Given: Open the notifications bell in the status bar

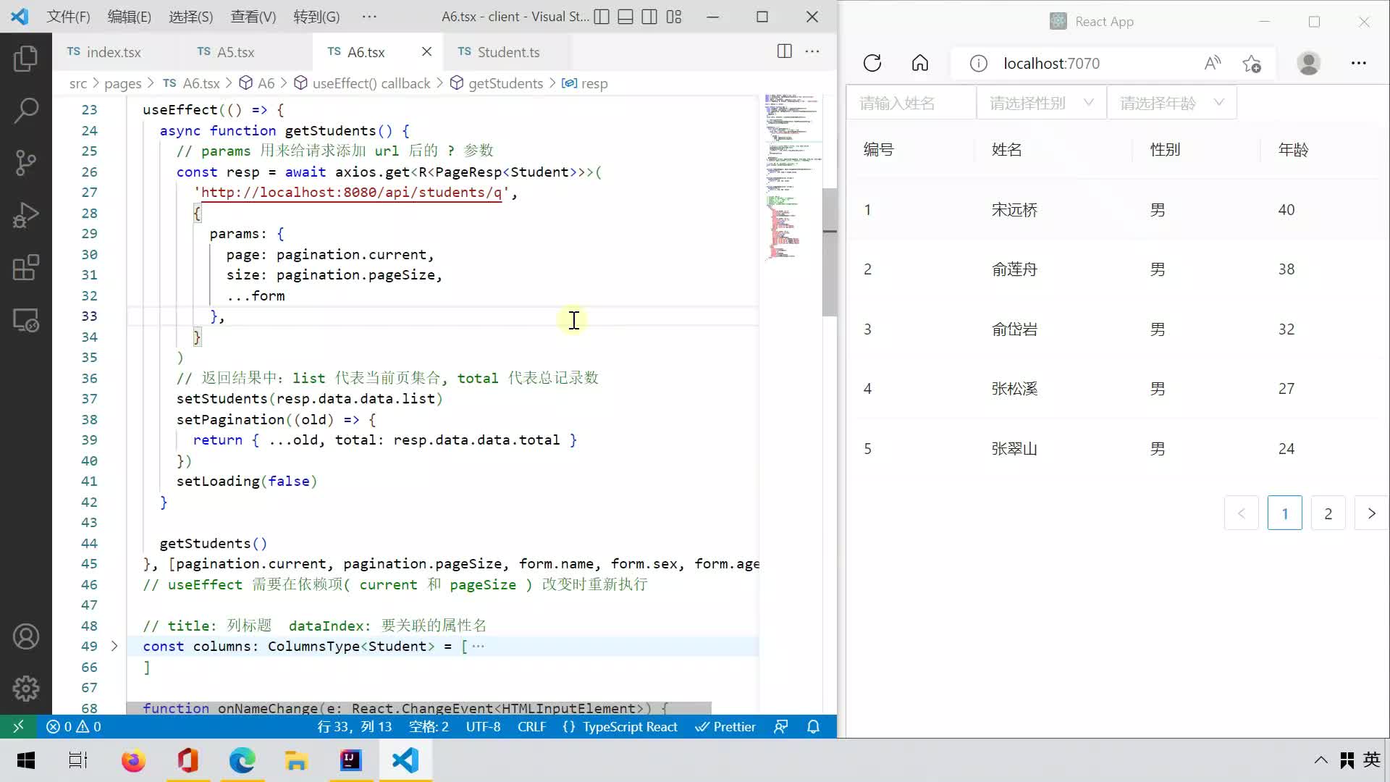Looking at the screenshot, I should 813,726.
